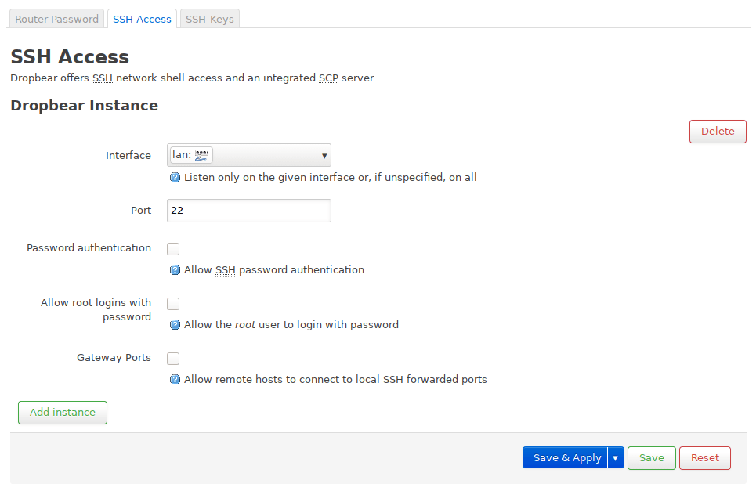Reset the form with Reset button
The width and height of the screenshot is (756, 491).
point(704,458)
